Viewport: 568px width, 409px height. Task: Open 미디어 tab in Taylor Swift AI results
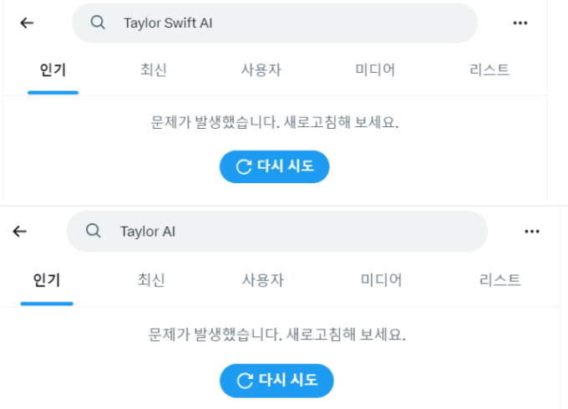coord(375,69)
